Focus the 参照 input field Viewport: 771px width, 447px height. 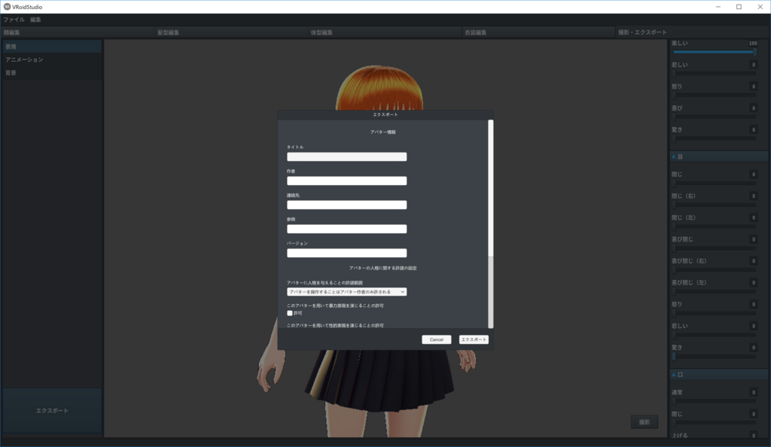(346, 229)
